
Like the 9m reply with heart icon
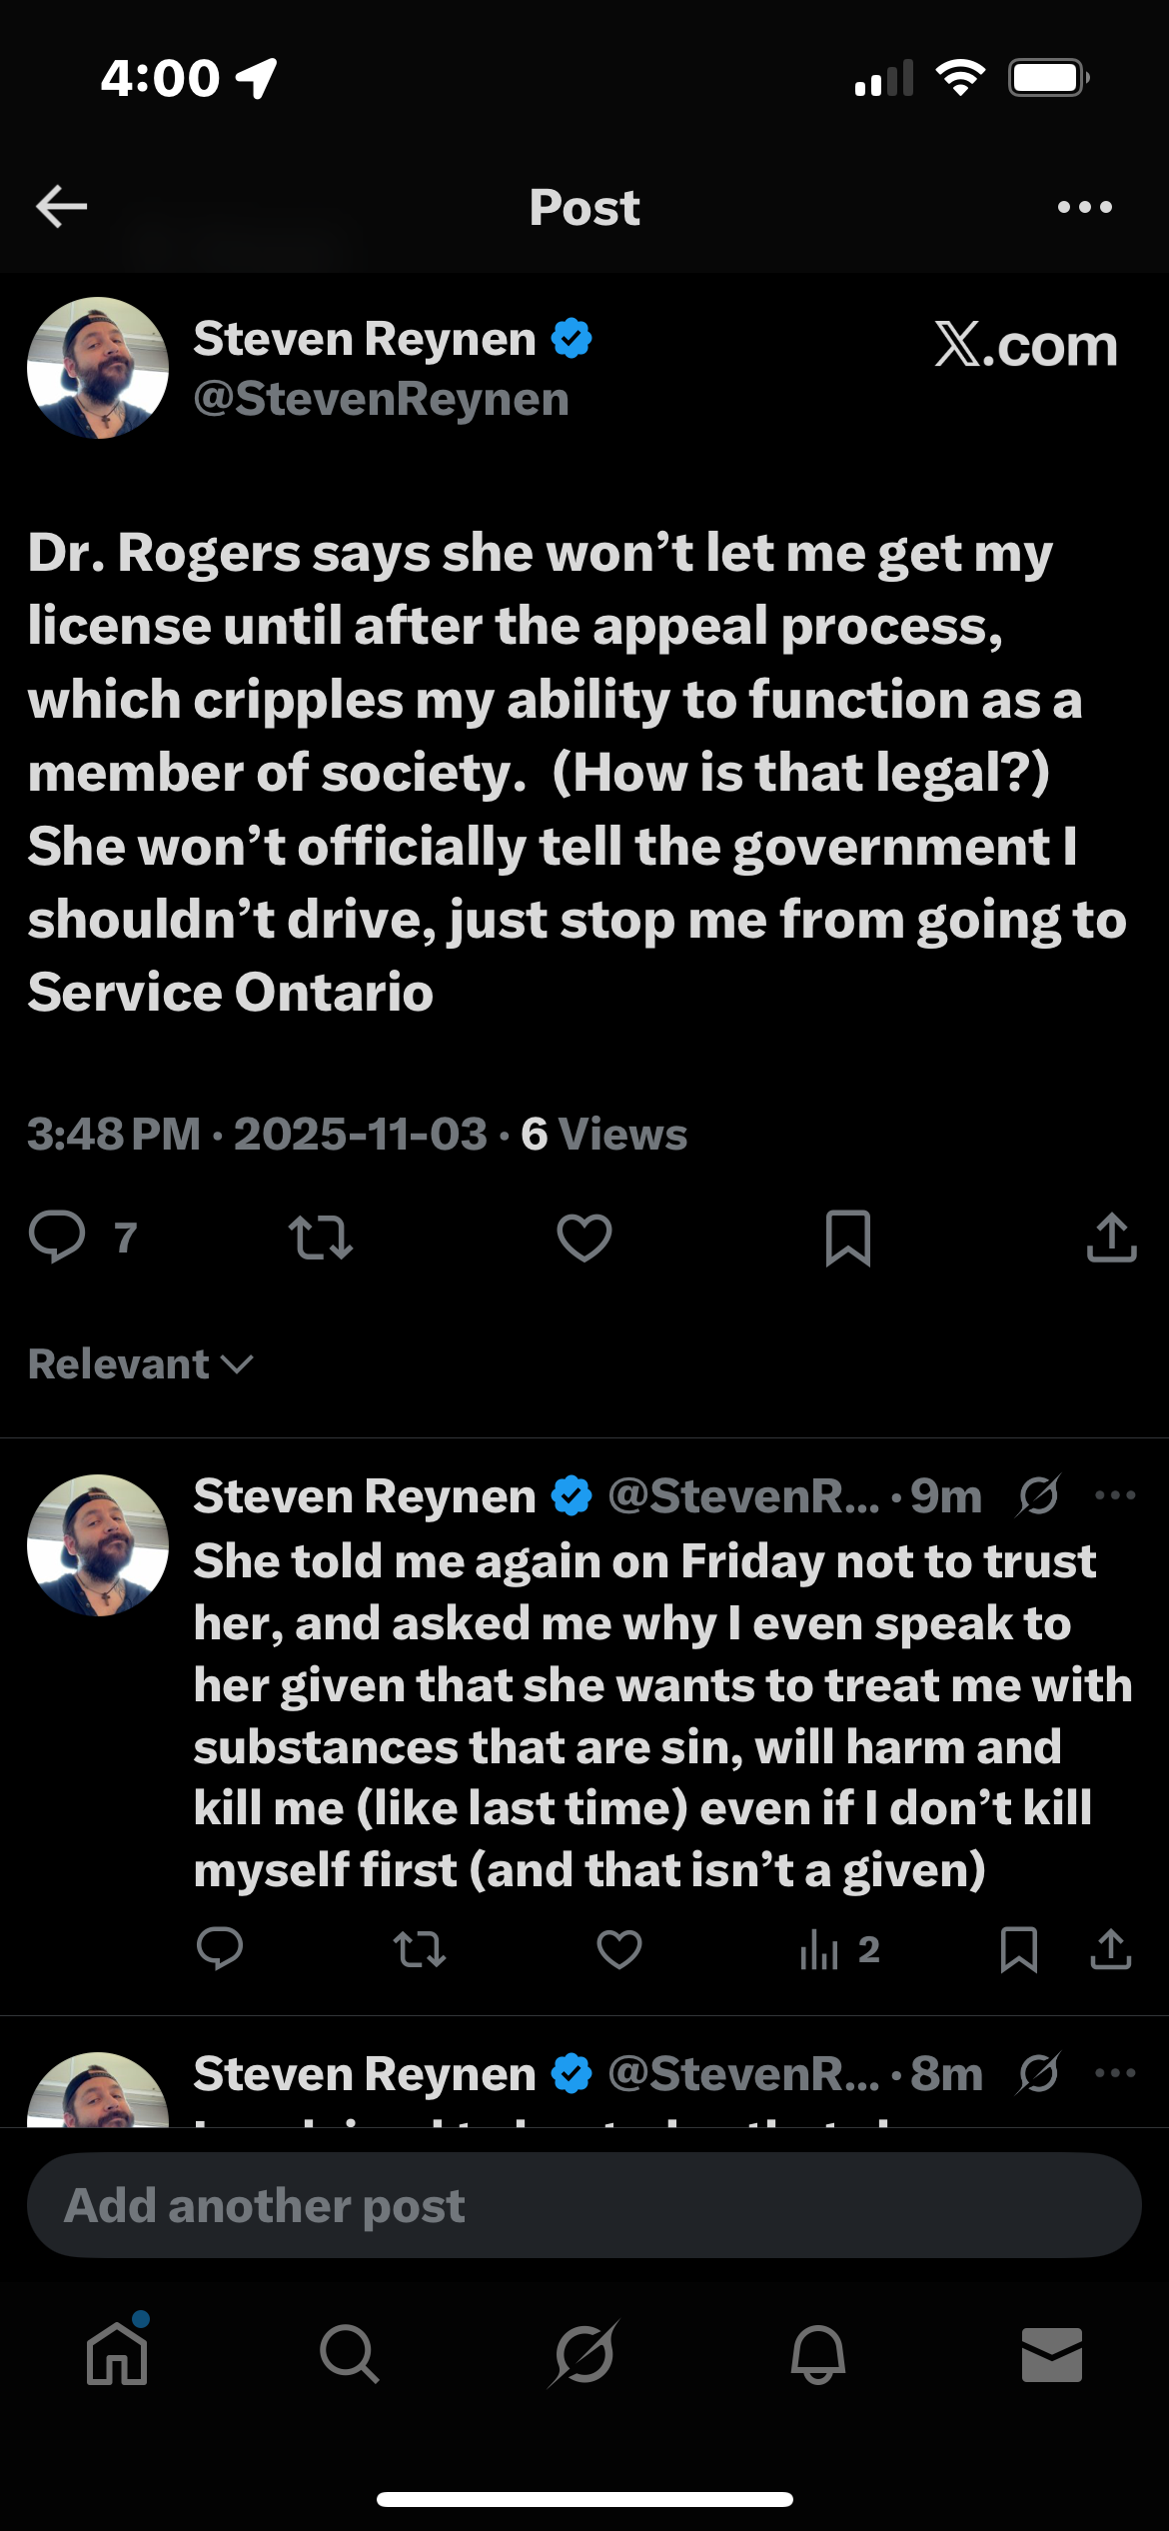pos(618,1949)
